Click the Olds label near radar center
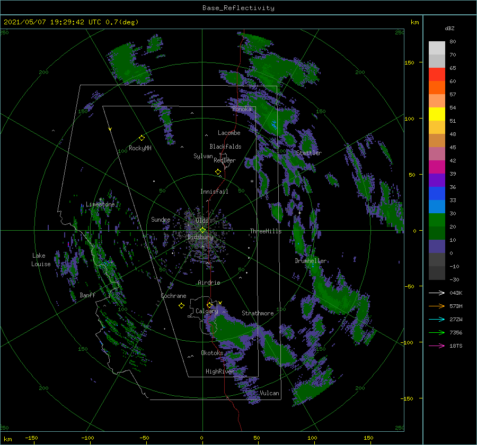The height and width of the screenshot is (445, 477). tap(202, 221)
